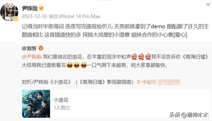Click the crown membership icon beside 尹姝贻
The image size is (212, 121).
(x=41, y=8)
